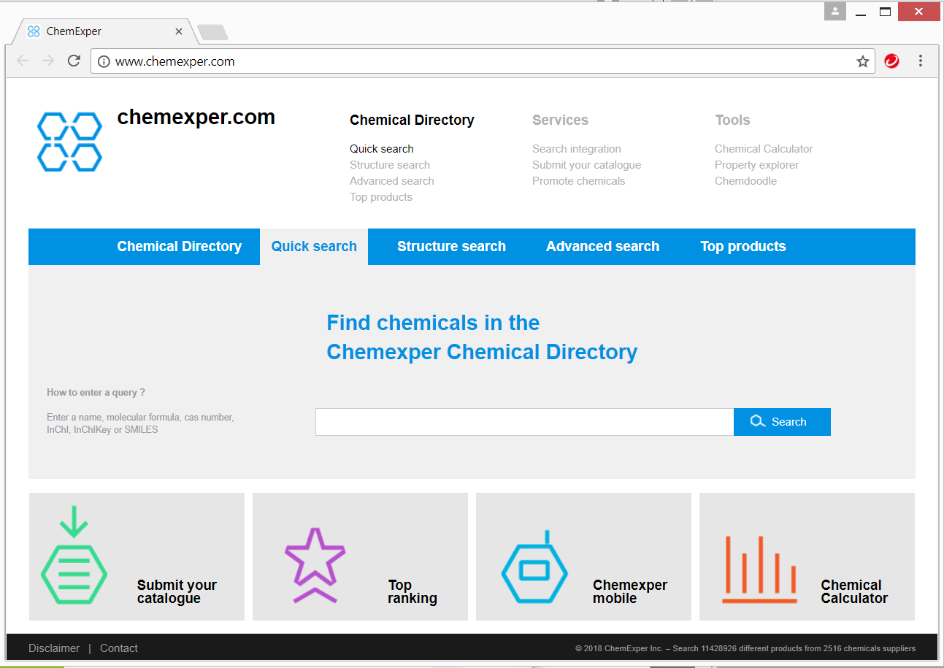Click the blue Chemexper mobile icon

pyautogui.click(x=534, y=566)
